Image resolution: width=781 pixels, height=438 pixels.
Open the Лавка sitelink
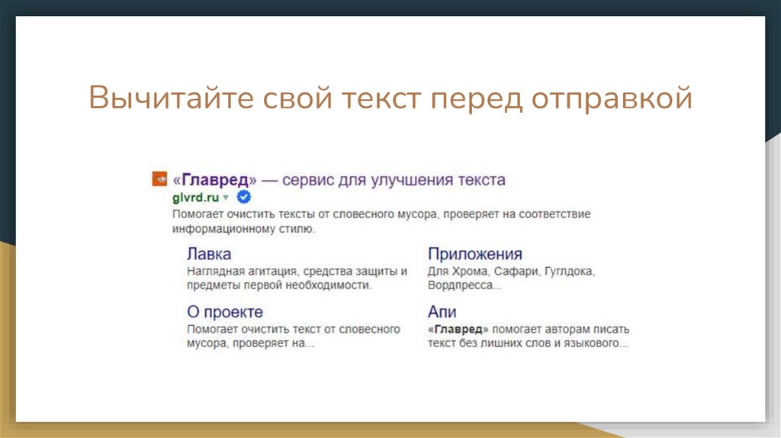click(209, 254)
